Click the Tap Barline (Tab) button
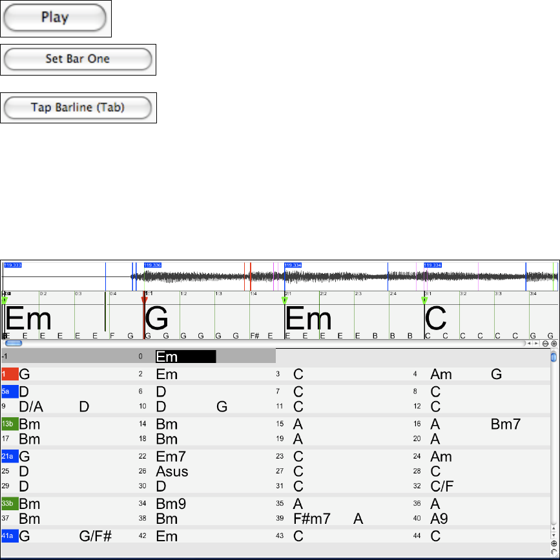Image resolution: width=560 pixels, height=560 pixels. 78,107
